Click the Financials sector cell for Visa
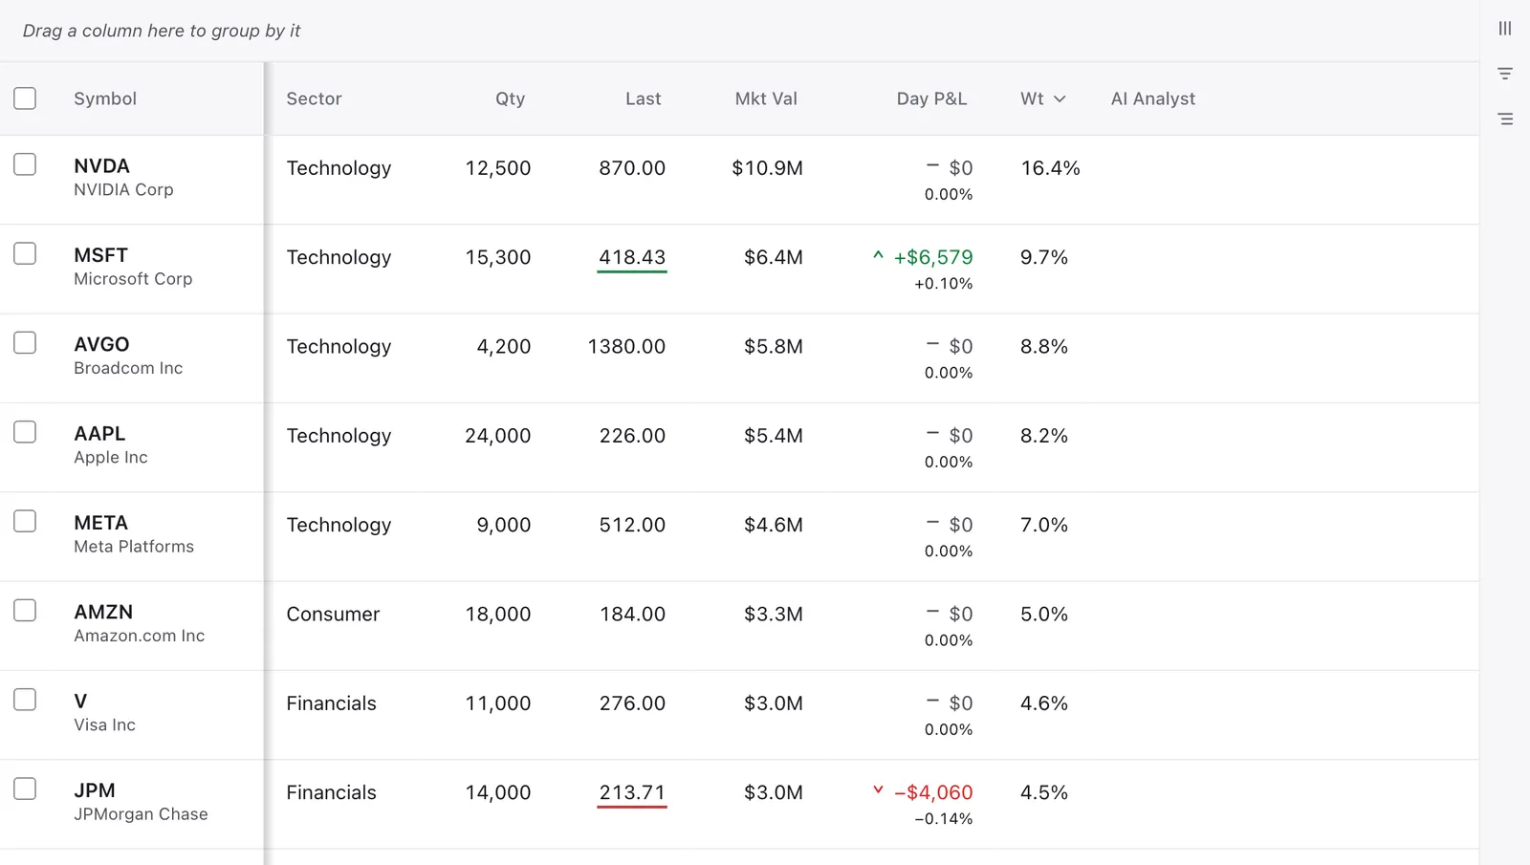Screen dimensions: 1530x865 [331, 703]
